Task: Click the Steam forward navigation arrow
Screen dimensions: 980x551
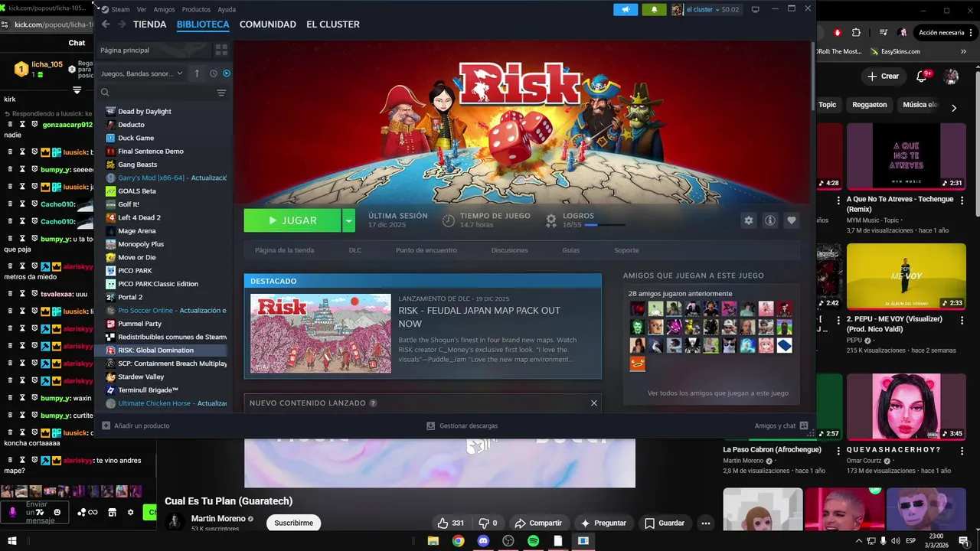Action: click(x=121, y=24)
